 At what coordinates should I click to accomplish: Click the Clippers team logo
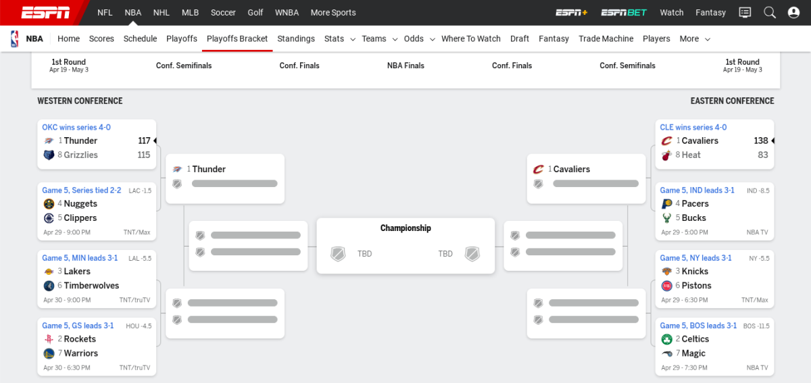pyautogui.click(x=49, y=218)
